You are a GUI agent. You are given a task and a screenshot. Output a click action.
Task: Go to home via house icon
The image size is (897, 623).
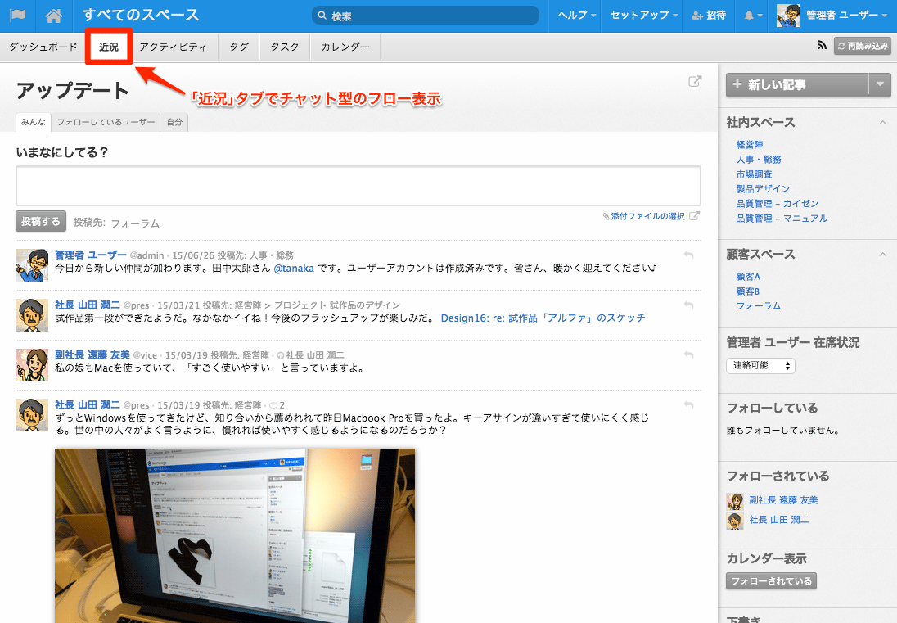[x=54, y=16]
